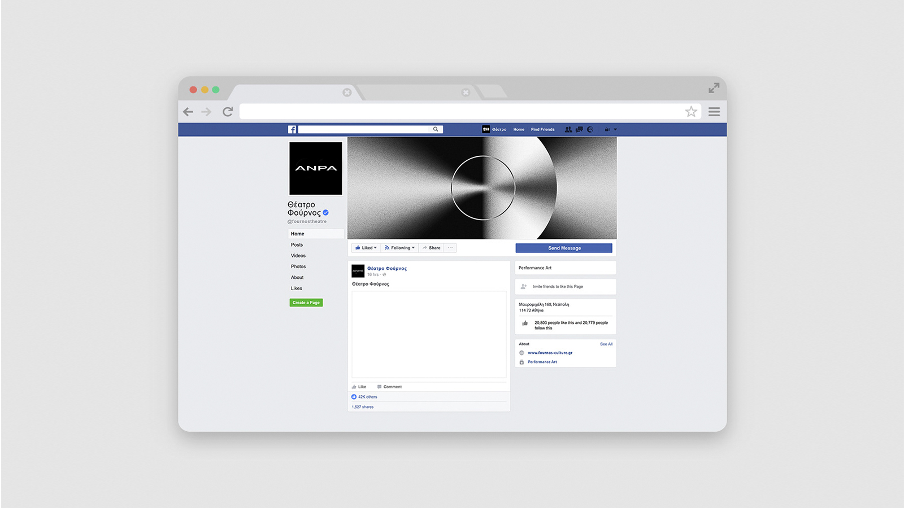Open the more options ellipsis button
Screen dimensions: 904x508
pos(450,248)
